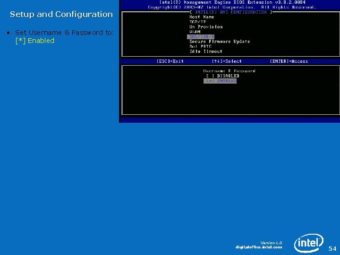Select the Set PRTC menu entry
Screen dimensions: 340x255
(x=200, y=46)
